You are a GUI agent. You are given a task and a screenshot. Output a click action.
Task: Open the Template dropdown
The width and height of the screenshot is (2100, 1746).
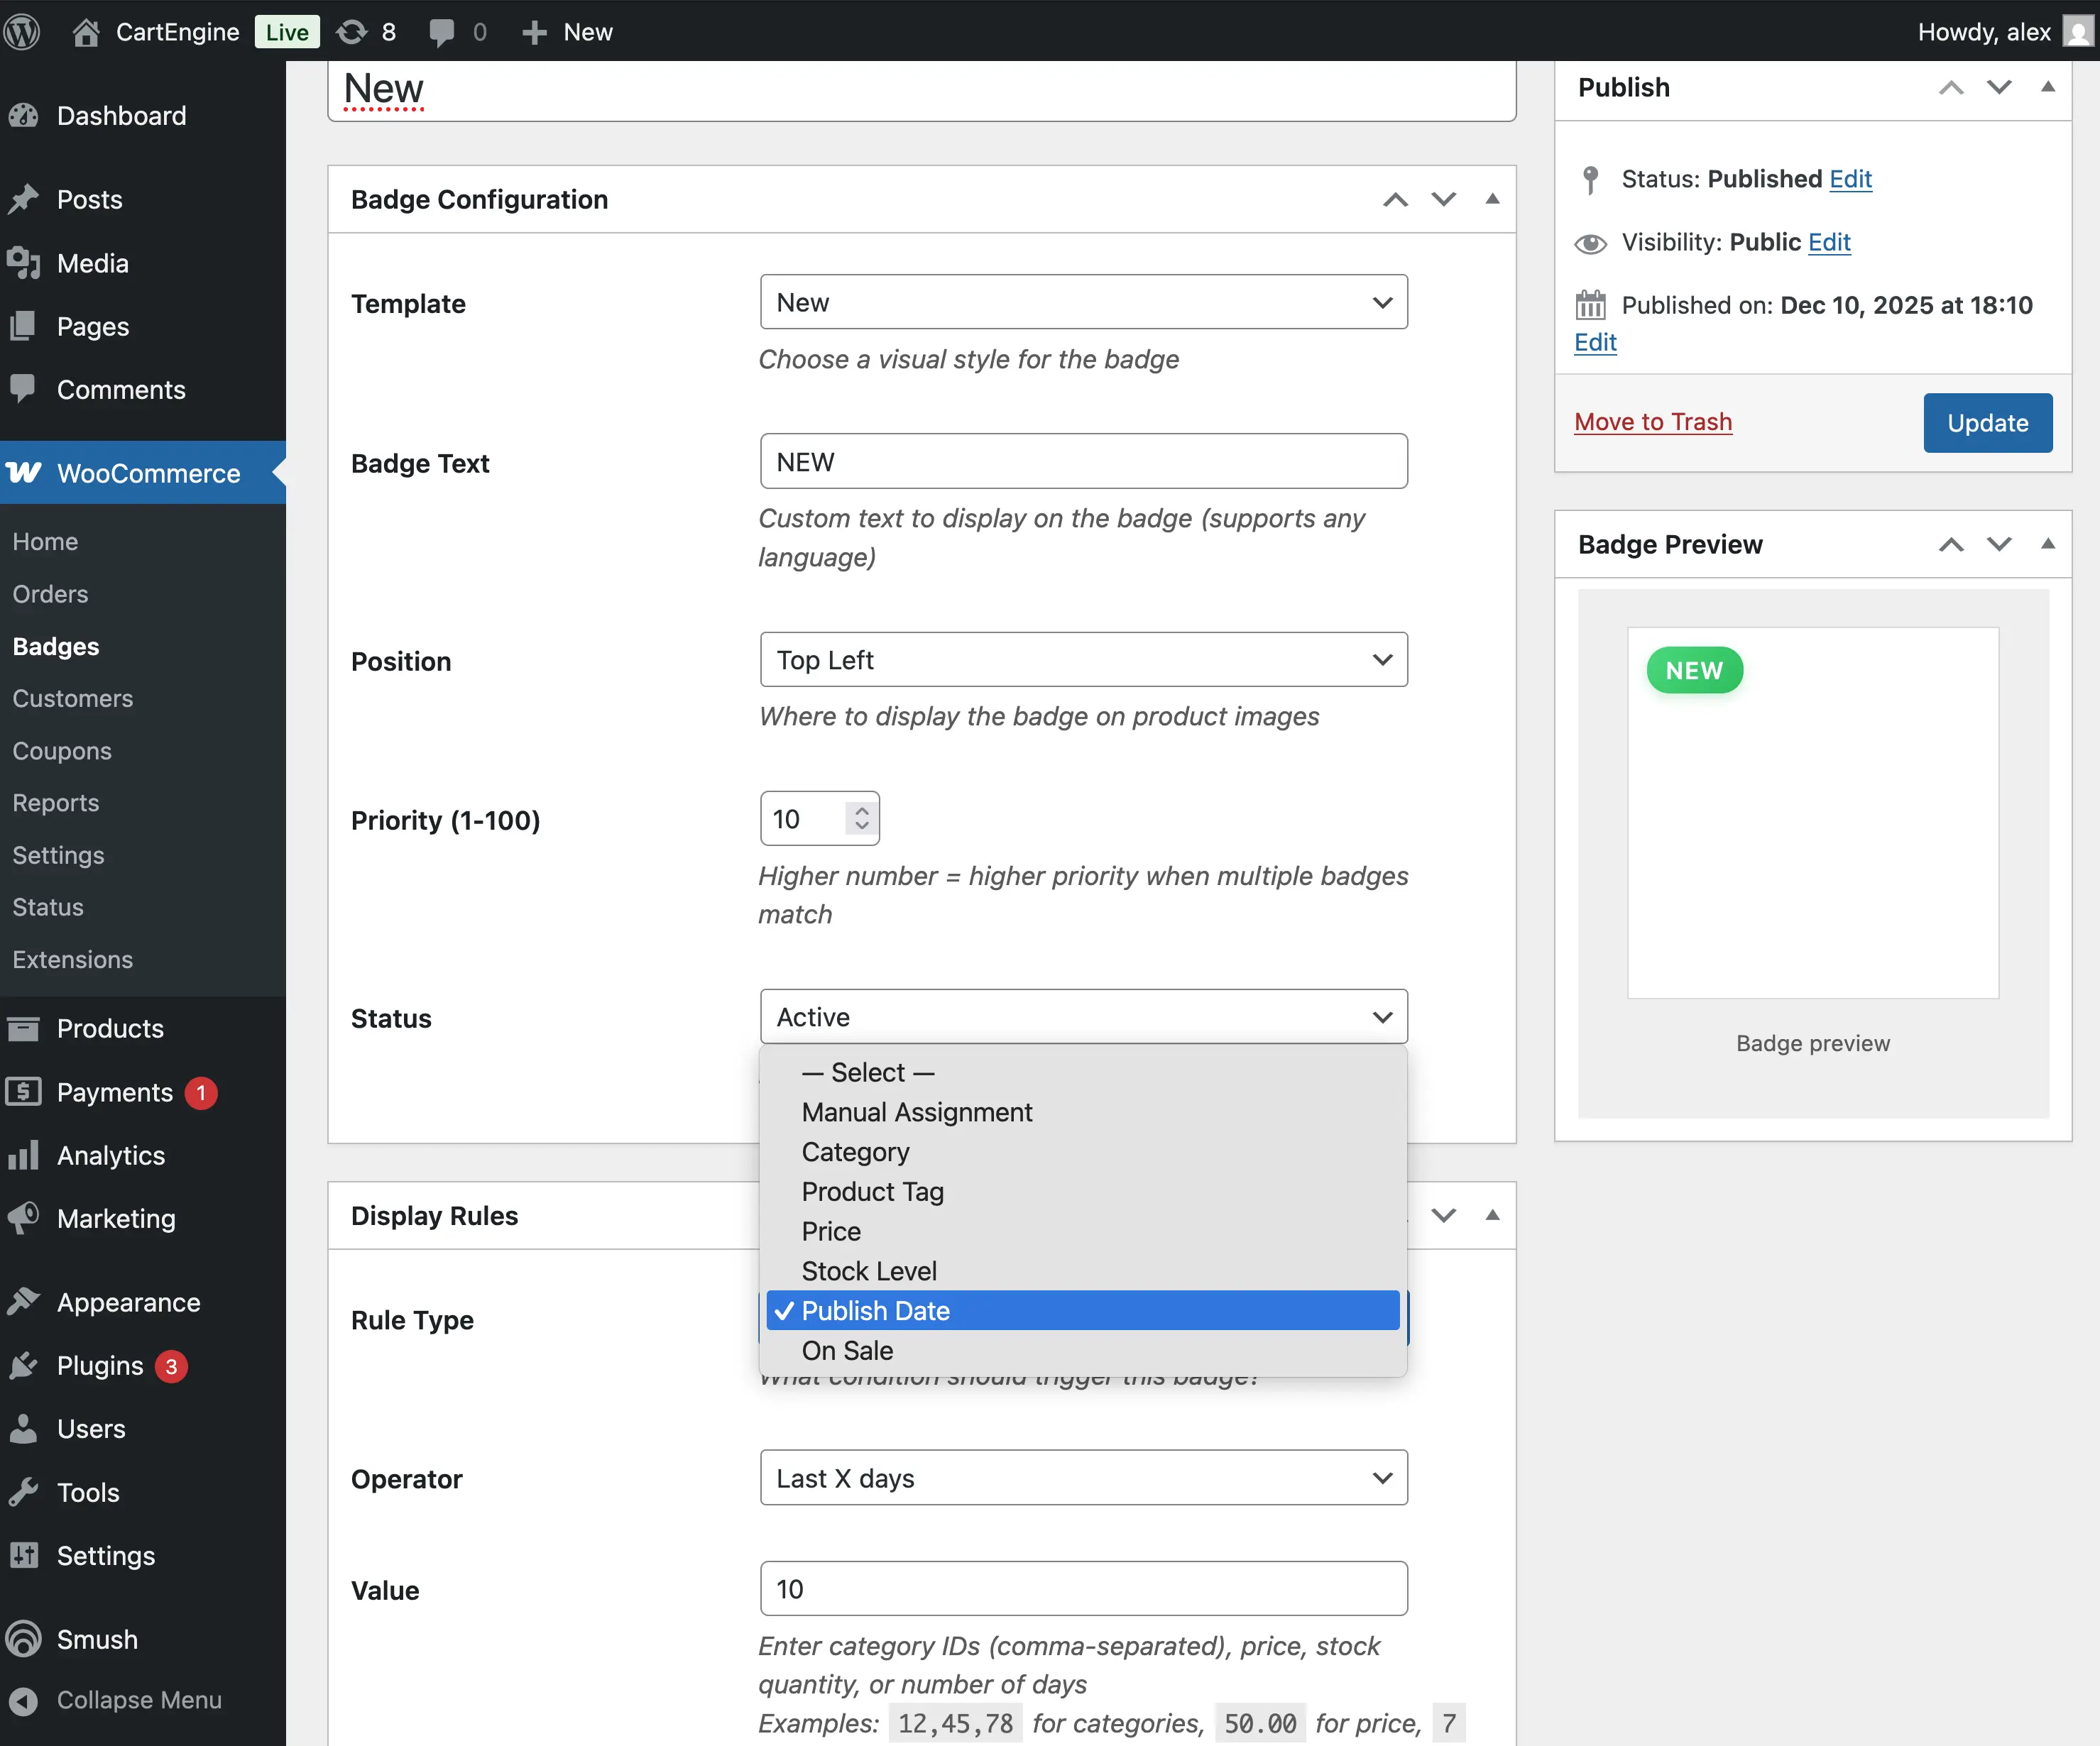click(x=1083, y=302)
